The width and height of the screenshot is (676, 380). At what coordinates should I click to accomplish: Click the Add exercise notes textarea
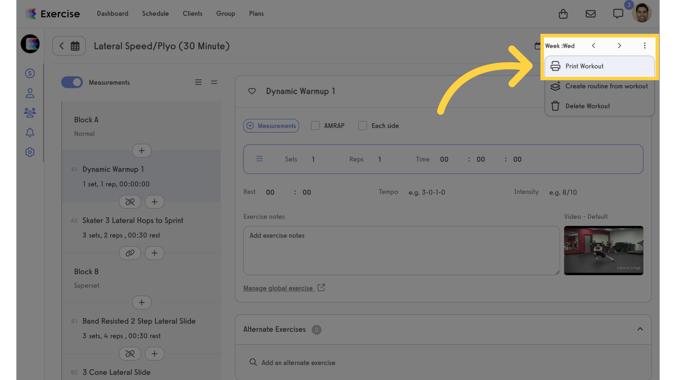(401, 251)
